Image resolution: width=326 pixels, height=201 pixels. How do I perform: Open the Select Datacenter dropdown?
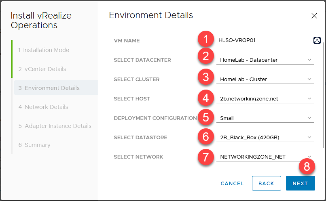265,60
